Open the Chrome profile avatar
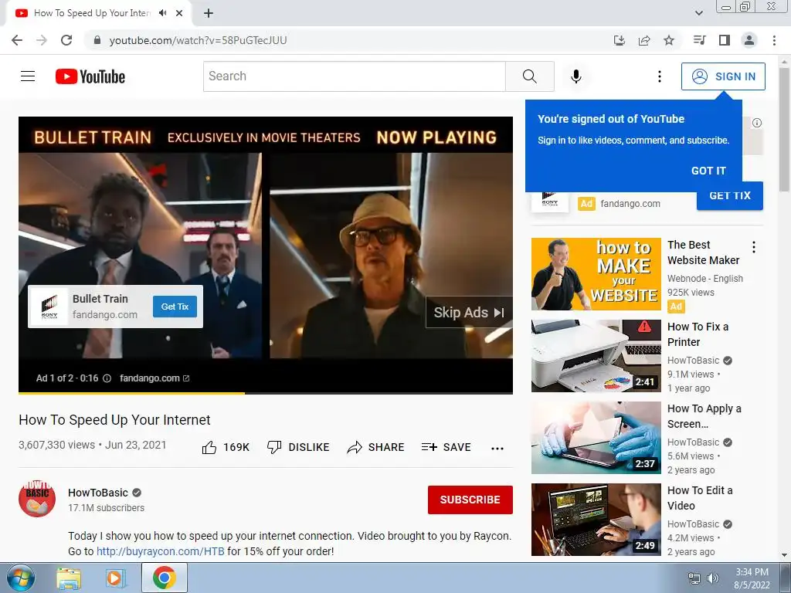 point(749,40)
